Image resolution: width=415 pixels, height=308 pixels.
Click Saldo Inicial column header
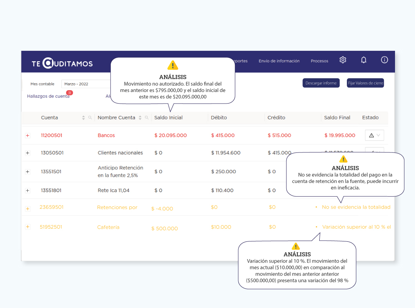point(168,117)
